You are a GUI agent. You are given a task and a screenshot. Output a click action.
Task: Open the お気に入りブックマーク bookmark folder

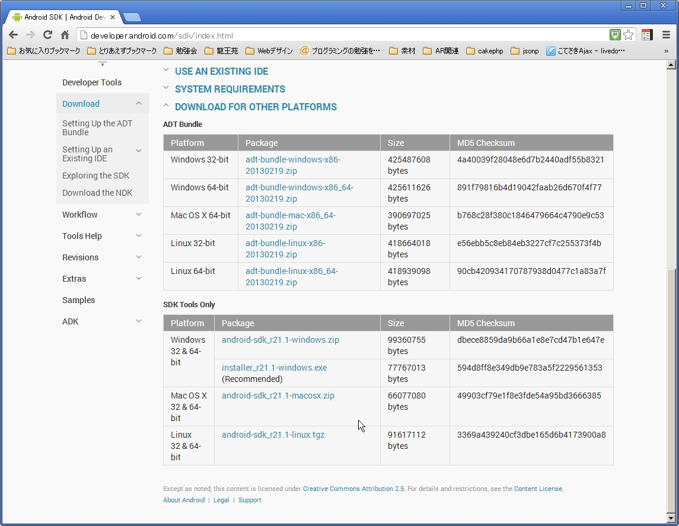pyautogui.click(x=44, y=51)
